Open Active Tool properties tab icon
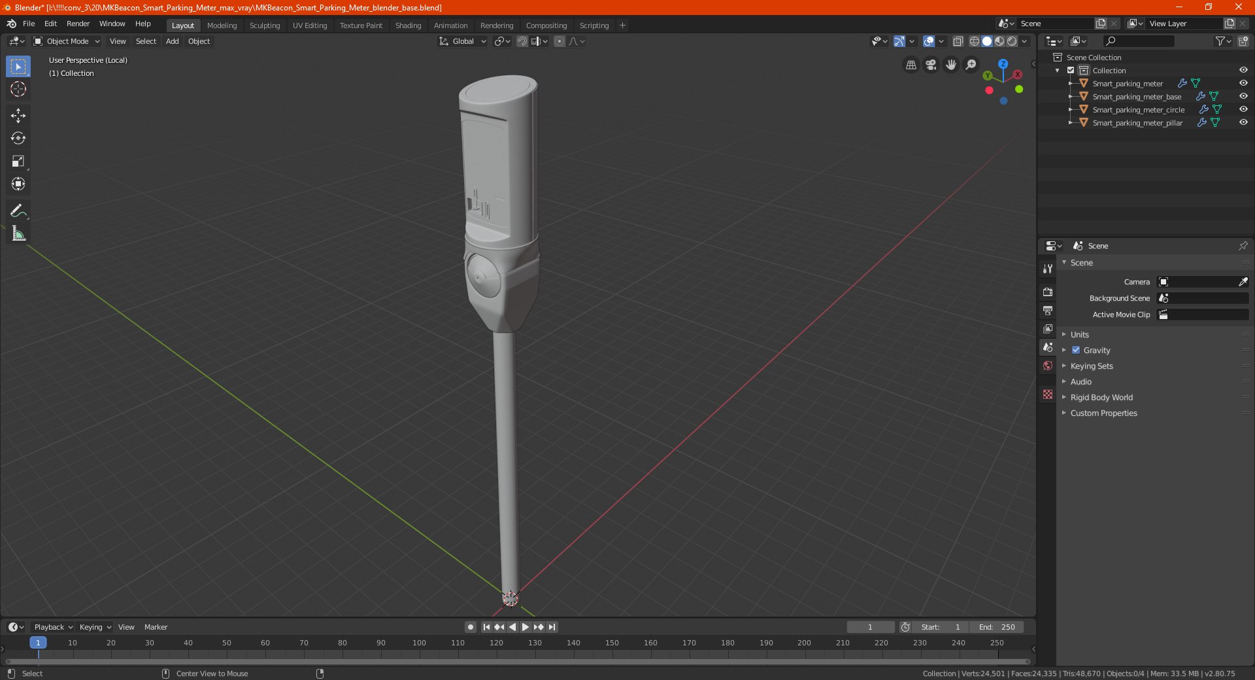Screen dimensions: 1255x680 [1048, 269]
